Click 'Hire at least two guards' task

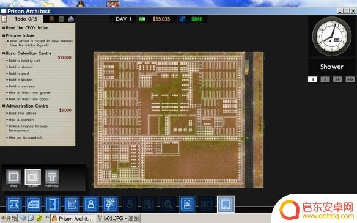[x=29, y=93]
